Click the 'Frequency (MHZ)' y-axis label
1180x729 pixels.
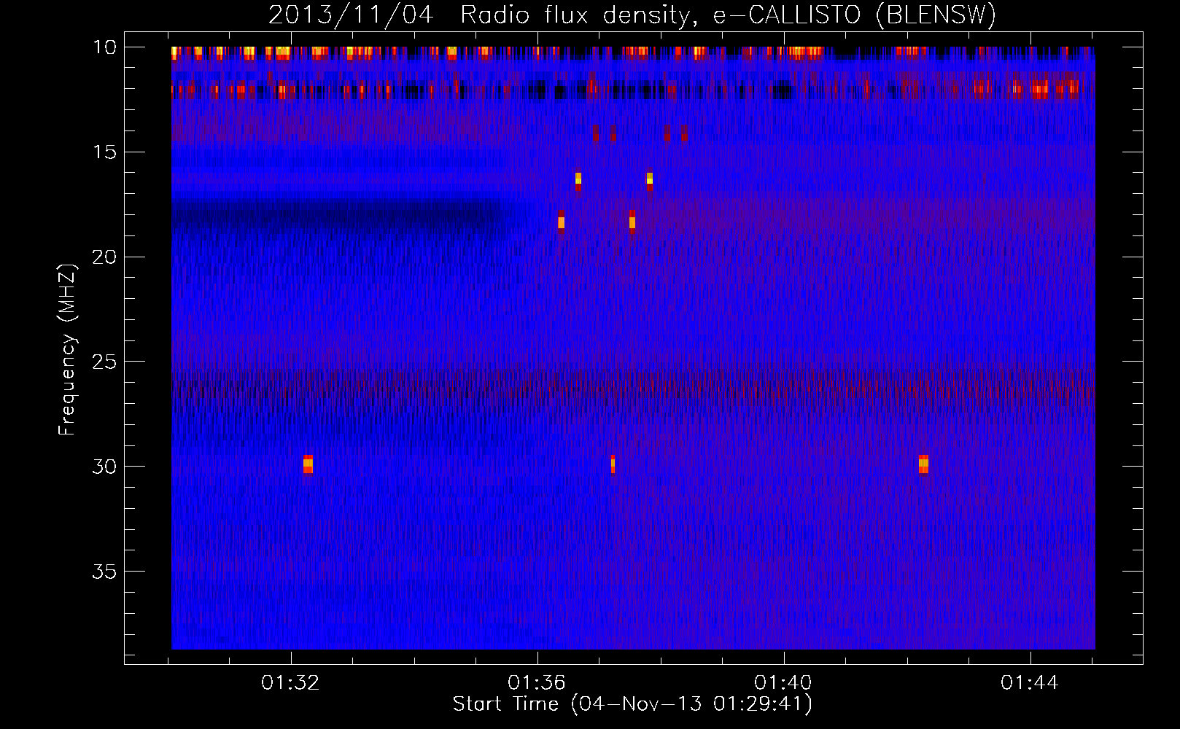click(x=66, y=350)
